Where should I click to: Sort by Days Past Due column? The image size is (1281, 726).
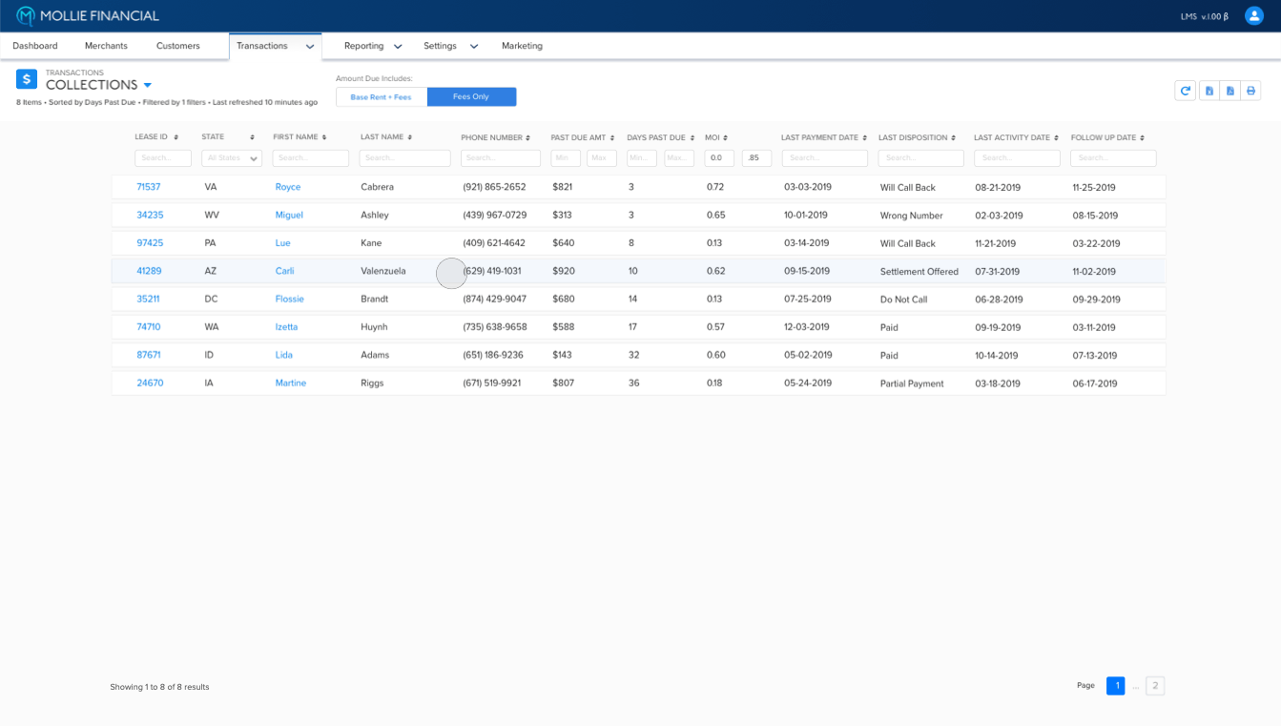(x=692, y=137)
